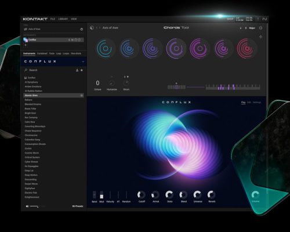Switch to the Leap tab
This screenshot has height=232, width=290.
pos(59,53)
